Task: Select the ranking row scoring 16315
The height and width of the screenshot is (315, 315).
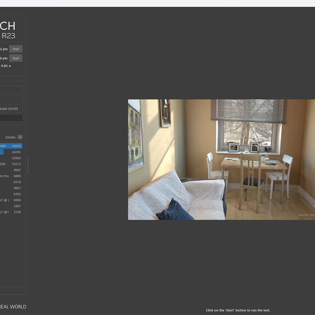Action: tap(11, 164)
